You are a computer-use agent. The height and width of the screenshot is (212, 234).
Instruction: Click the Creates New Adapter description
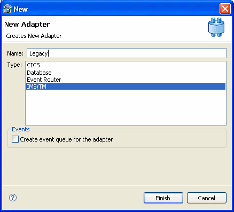pos(34,36)
